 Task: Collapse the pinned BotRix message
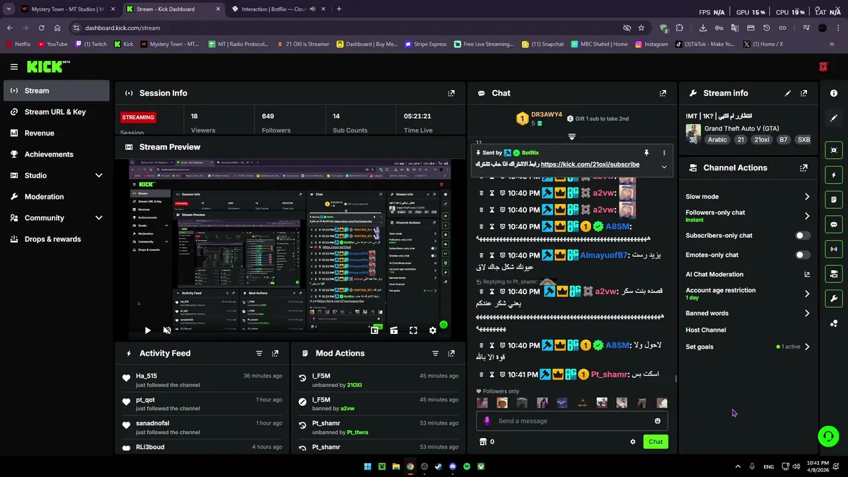click(664, 167)
